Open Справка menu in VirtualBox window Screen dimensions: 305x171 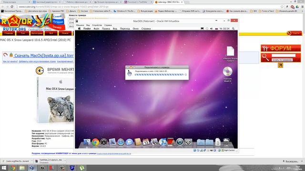[x=108, y=25]
